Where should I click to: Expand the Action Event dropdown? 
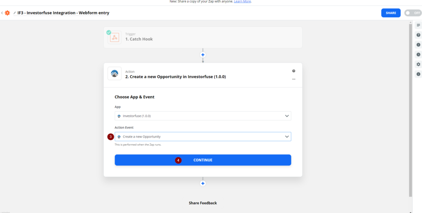pos(203,136)
